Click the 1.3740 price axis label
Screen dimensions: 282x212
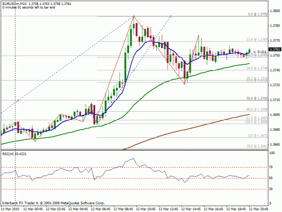275,70
